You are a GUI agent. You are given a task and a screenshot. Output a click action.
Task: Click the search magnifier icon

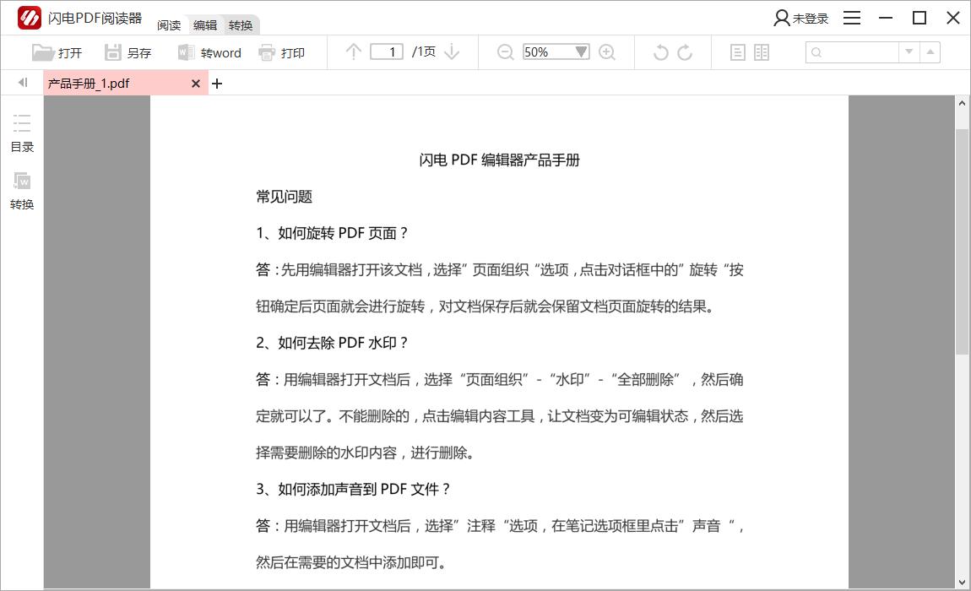click(x=816, y=52)
